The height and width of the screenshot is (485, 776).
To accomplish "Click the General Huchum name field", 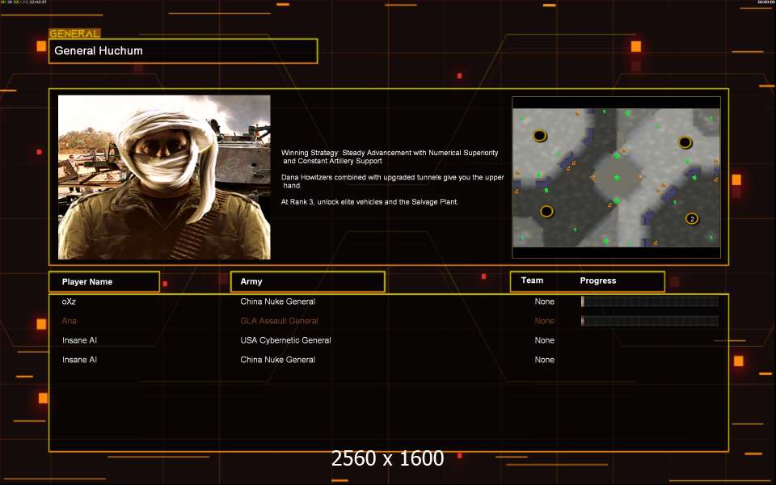I will point(183,51).
